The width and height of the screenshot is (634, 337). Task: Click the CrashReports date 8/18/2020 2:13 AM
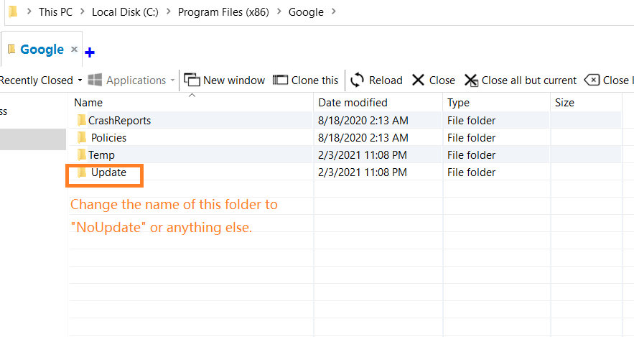[x=363, y=121]
